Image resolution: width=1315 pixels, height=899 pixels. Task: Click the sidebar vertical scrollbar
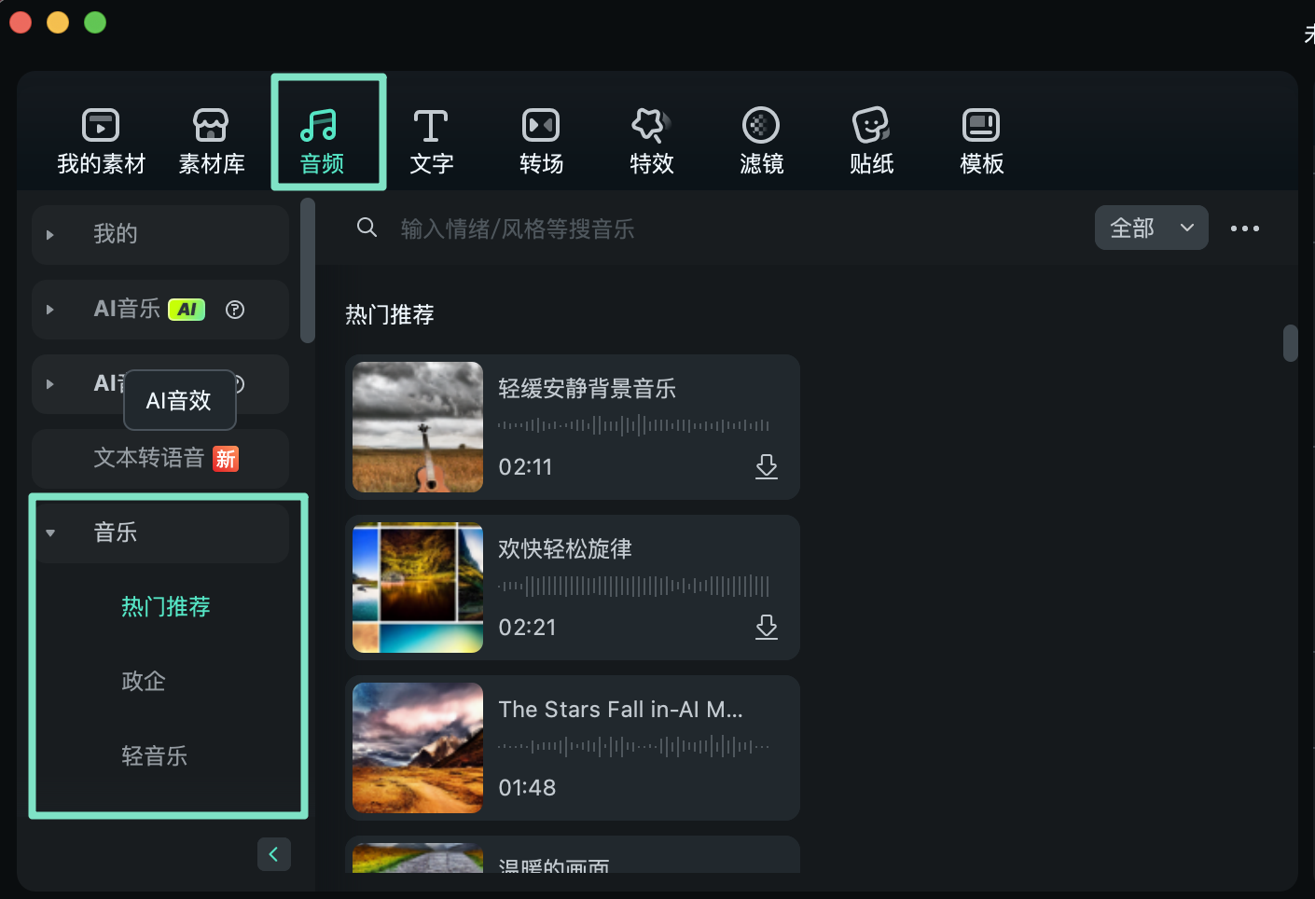coord(308,270)
